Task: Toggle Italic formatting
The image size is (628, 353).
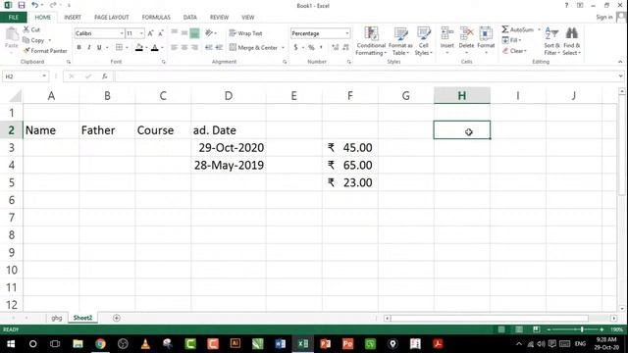Action: click(x=89, y=48)
